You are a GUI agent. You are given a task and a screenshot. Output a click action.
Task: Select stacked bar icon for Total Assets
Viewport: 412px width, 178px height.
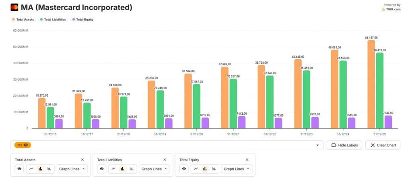click(49, 169)
